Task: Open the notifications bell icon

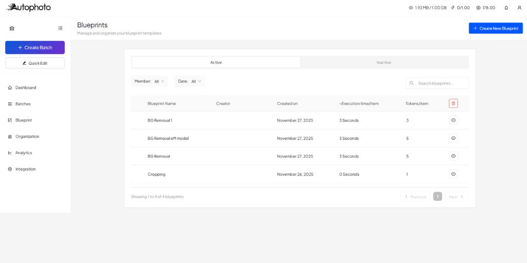Action: 506,8
